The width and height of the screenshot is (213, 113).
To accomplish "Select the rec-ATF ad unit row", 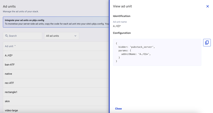I will coord(56,83).
